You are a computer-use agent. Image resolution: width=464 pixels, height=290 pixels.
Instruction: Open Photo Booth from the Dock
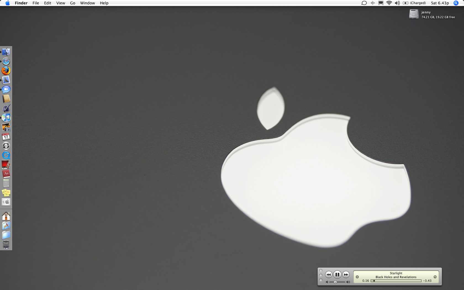(x=6, y=165)
